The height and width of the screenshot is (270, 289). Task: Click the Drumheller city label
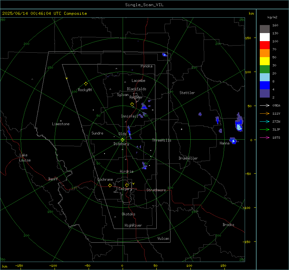click(188, 158)
